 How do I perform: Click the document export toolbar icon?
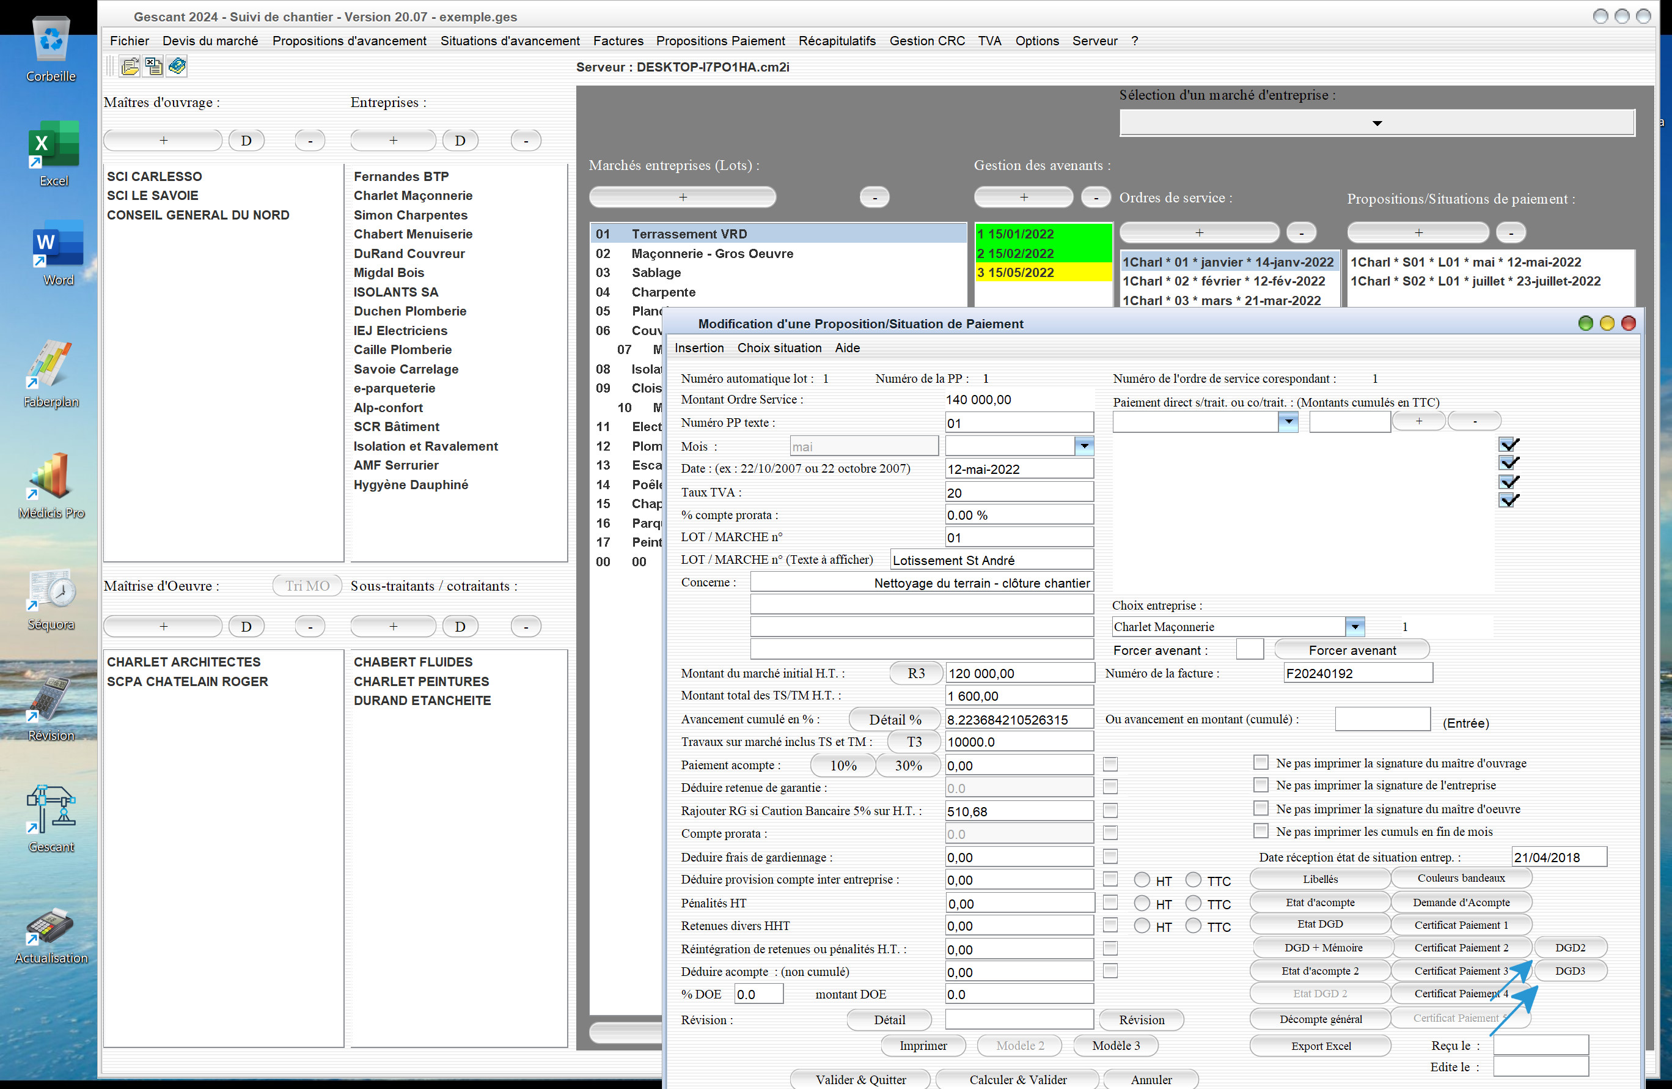pyautogui.click(x=153, y=67)
